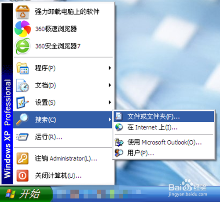Select 文件或文件夹(F)... in search submenu
220x202 pixels.
point(164,116)
